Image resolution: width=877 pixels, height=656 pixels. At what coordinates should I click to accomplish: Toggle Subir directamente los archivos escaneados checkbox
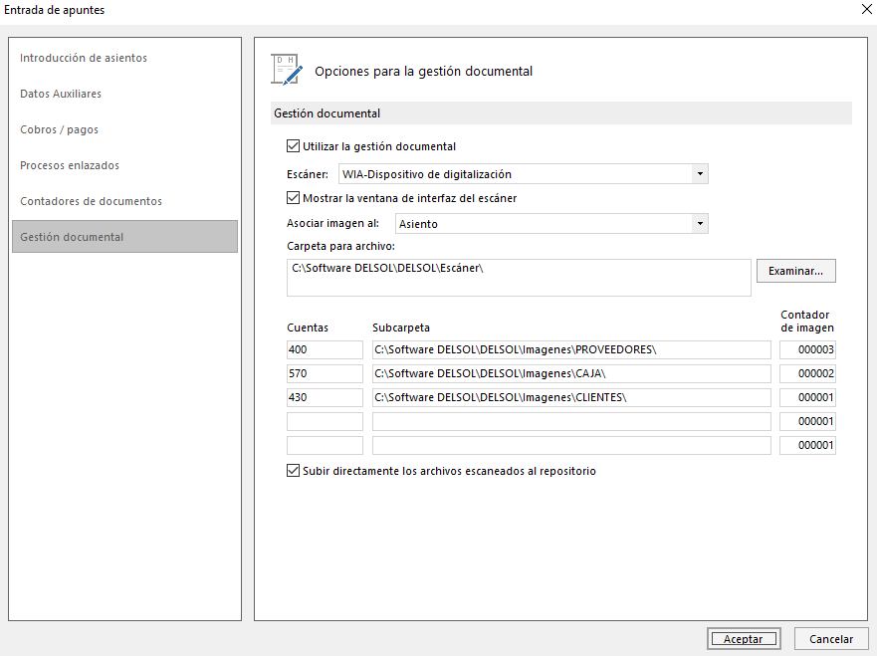point(293,471)
